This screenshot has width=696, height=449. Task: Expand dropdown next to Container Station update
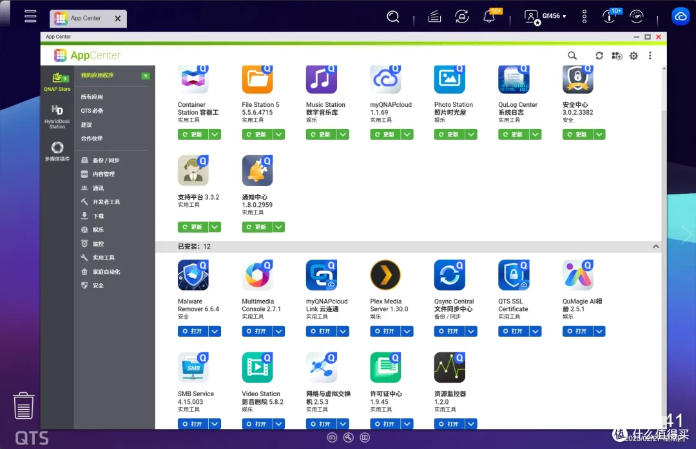215,135
